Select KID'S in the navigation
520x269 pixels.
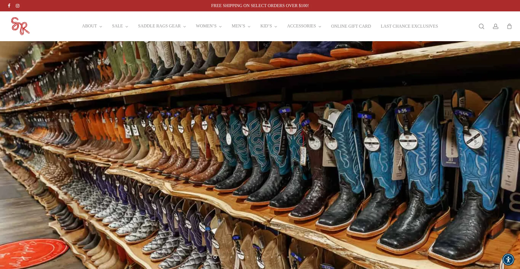click(x=266, y=26)
